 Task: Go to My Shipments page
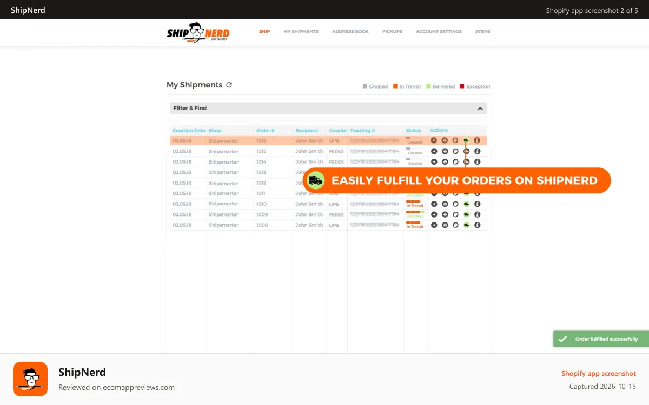coord(301,32)
